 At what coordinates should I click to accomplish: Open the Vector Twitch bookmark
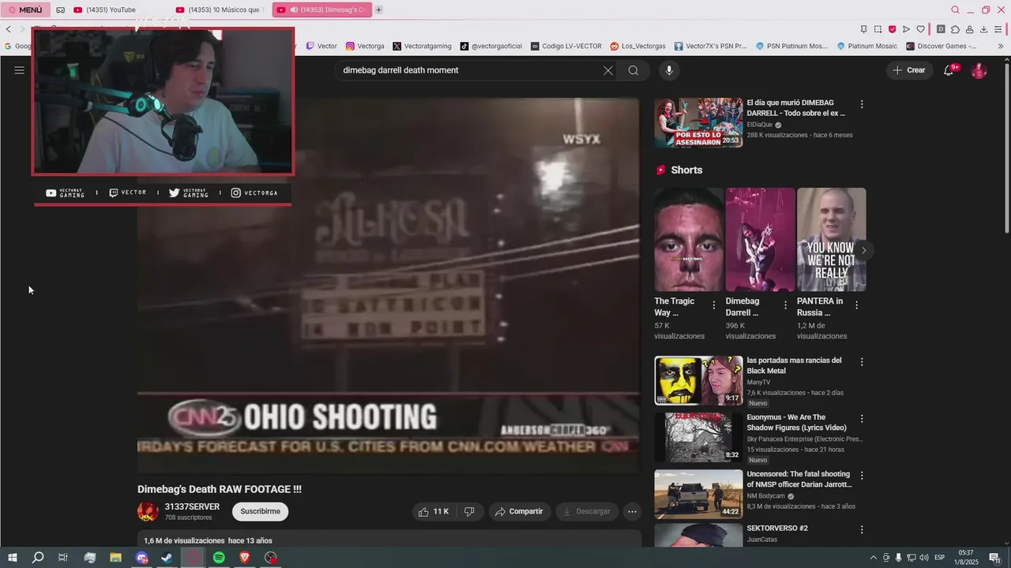pos(321,46)
